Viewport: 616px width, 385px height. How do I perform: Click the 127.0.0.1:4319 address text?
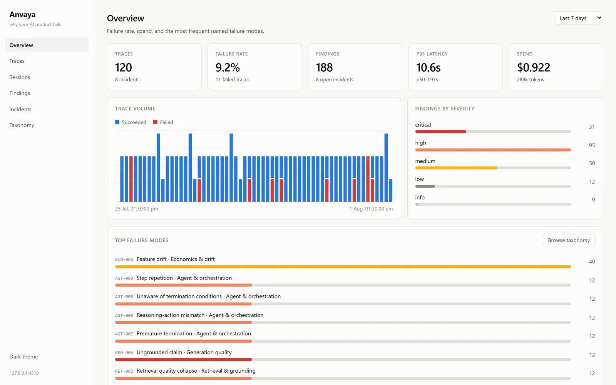(24, 373)
